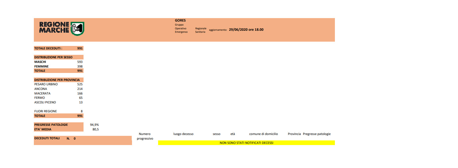Click the value 13 for Ascoli Piceno
458x168 pixels.
coord(81,102)
